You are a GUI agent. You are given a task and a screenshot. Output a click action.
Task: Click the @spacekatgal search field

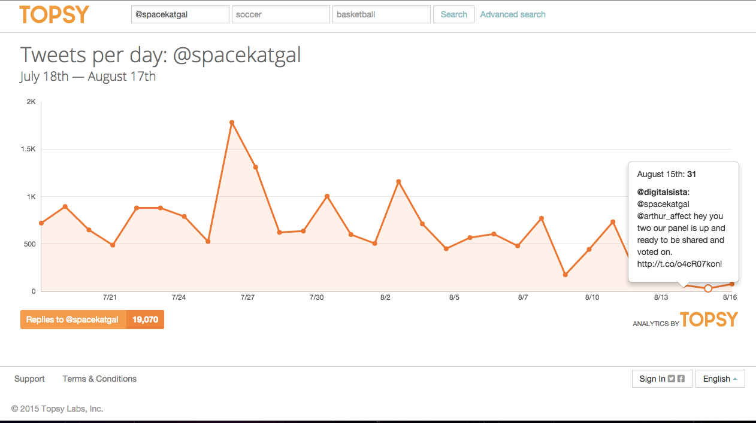click(180, 14)
